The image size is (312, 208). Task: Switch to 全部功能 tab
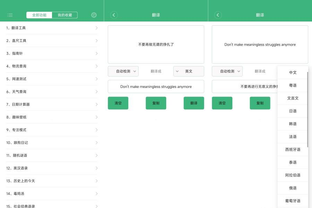(39, 15)
